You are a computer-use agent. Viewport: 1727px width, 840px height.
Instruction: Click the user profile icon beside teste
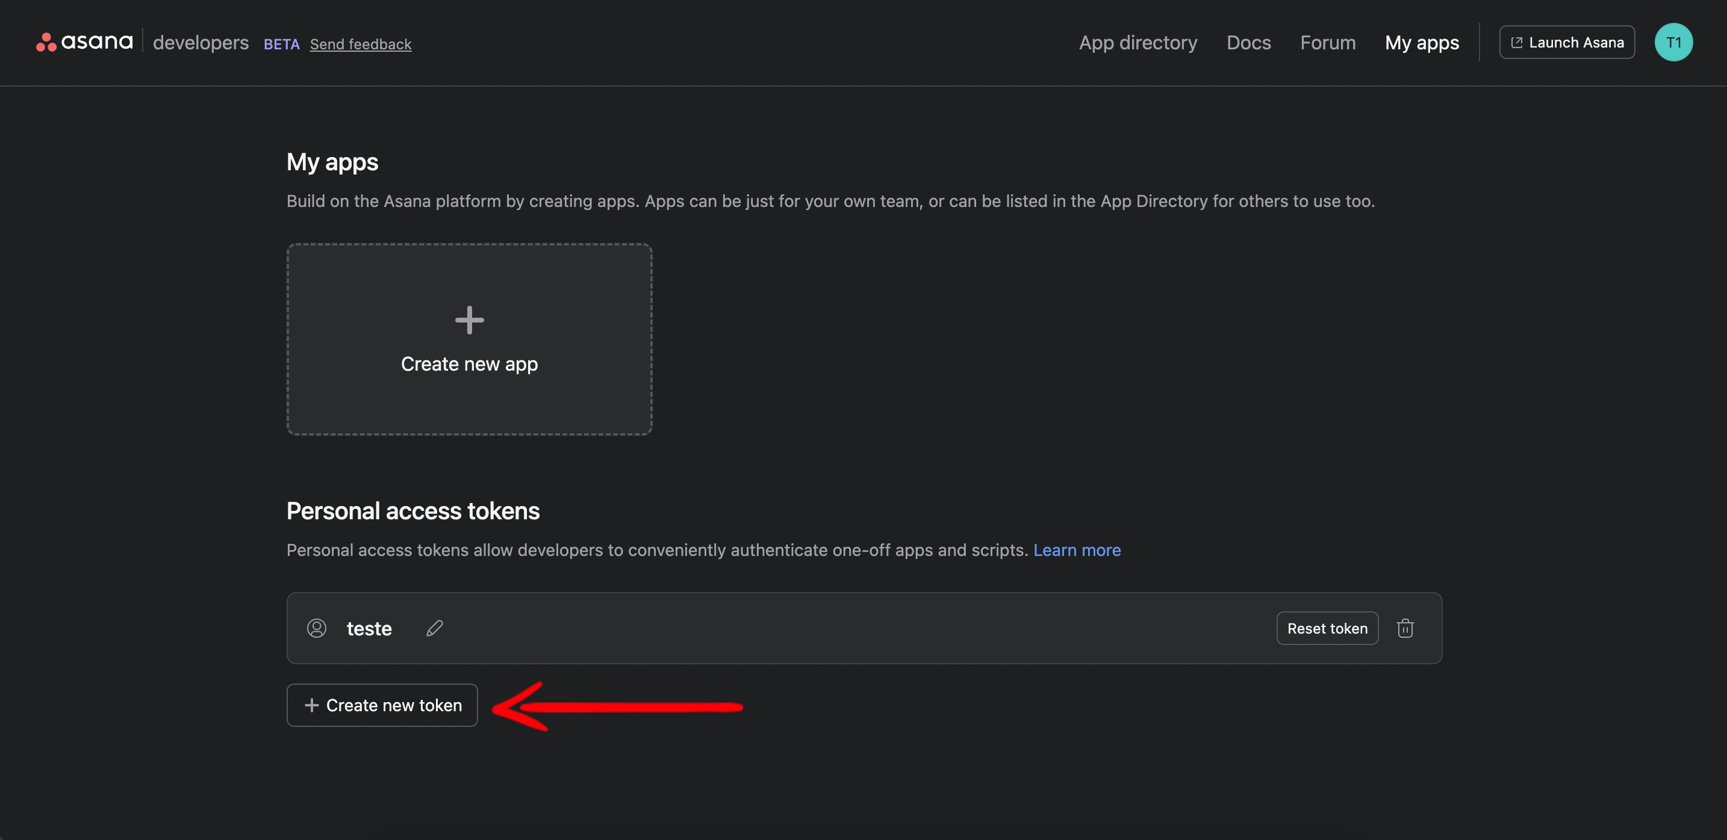pos(317,628)
